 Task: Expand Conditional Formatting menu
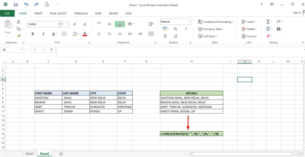216,22
